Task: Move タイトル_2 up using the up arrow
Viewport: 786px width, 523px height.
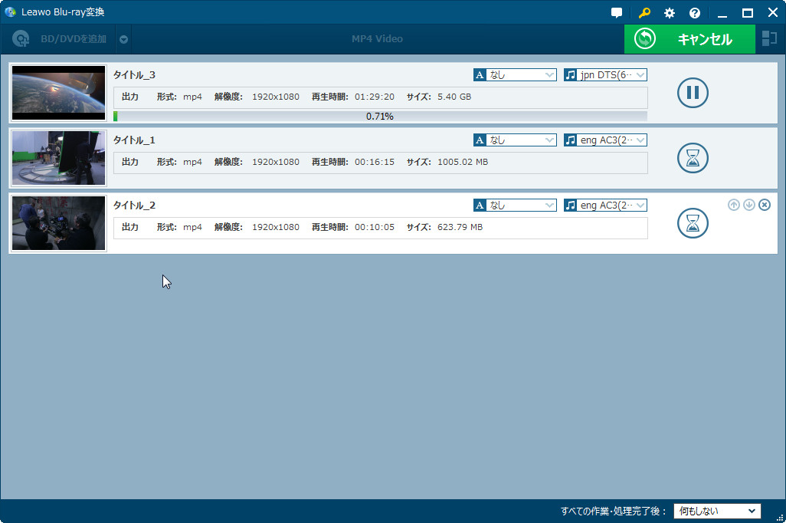Action: point(733,204)
